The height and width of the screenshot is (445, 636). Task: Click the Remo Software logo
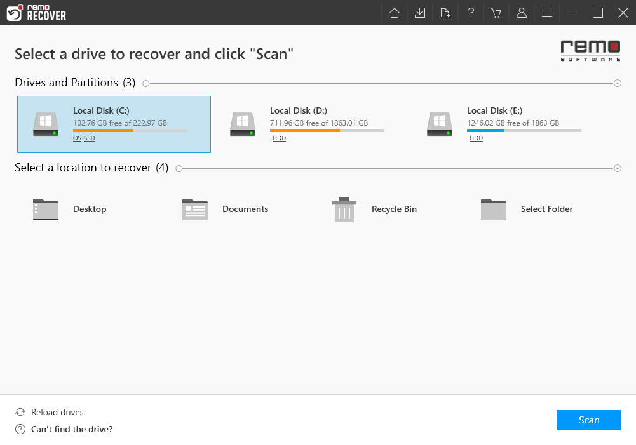click(x=590, y=50)
